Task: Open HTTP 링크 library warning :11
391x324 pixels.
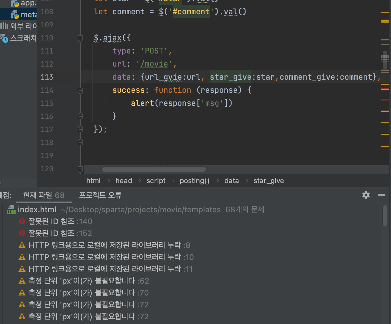Action: [192, 269]
